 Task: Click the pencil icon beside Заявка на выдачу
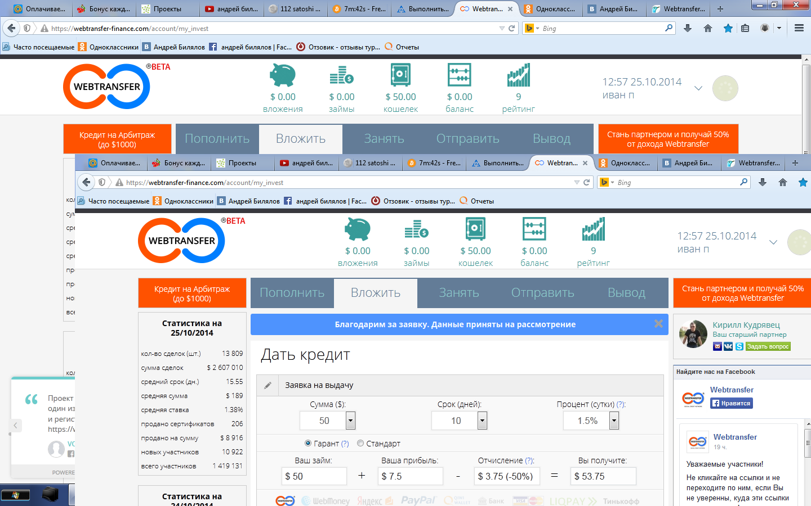coord(268,386)
